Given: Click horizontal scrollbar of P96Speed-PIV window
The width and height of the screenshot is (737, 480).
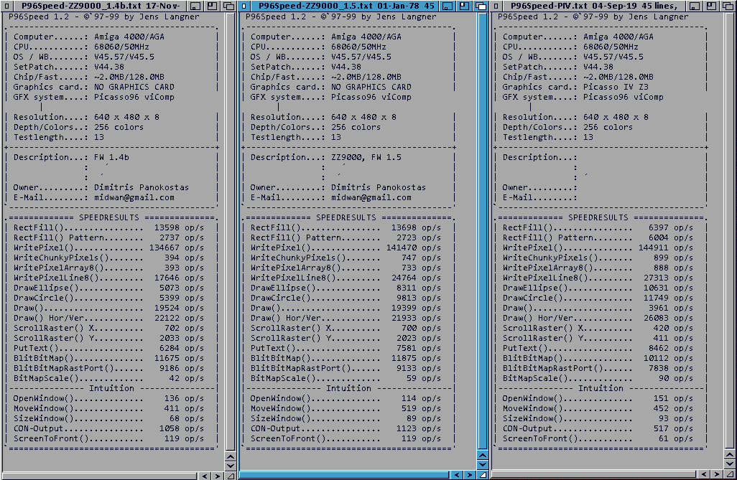Looking at the screenshot, I should [x=593, y=474].
